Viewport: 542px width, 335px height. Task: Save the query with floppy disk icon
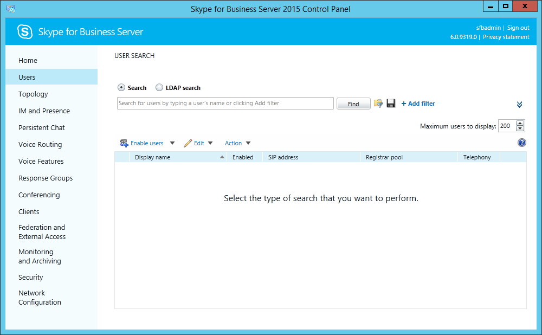point(391,104)
